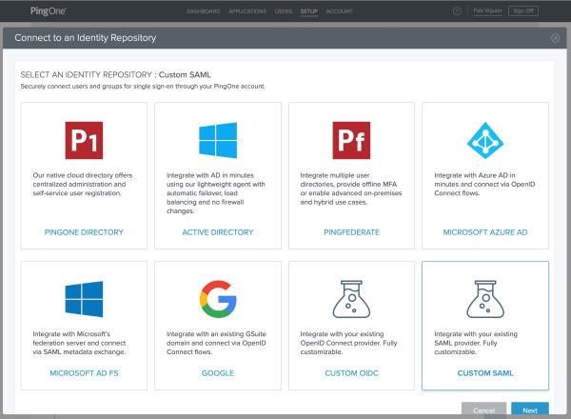Select the PINGONE DIRECTORY label
Screen dimensions: 571x419
(x=84, y=232)
